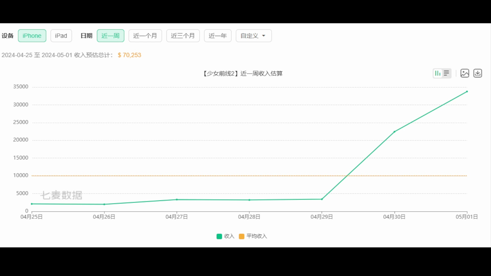Download the revenue data
Image resolution: width=491 pixels, height=276 pixels.
[x=478, y=73]
